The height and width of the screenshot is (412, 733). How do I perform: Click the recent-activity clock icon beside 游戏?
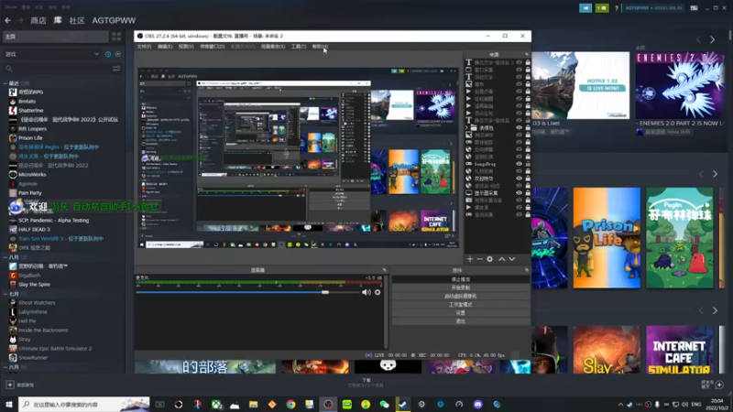tap(108, 54)
